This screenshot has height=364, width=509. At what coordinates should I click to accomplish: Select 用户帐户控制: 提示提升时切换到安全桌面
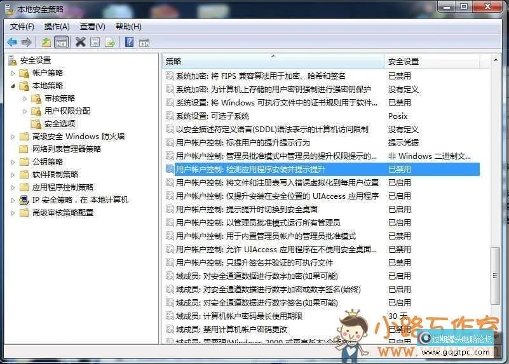(x=247, y=209)
